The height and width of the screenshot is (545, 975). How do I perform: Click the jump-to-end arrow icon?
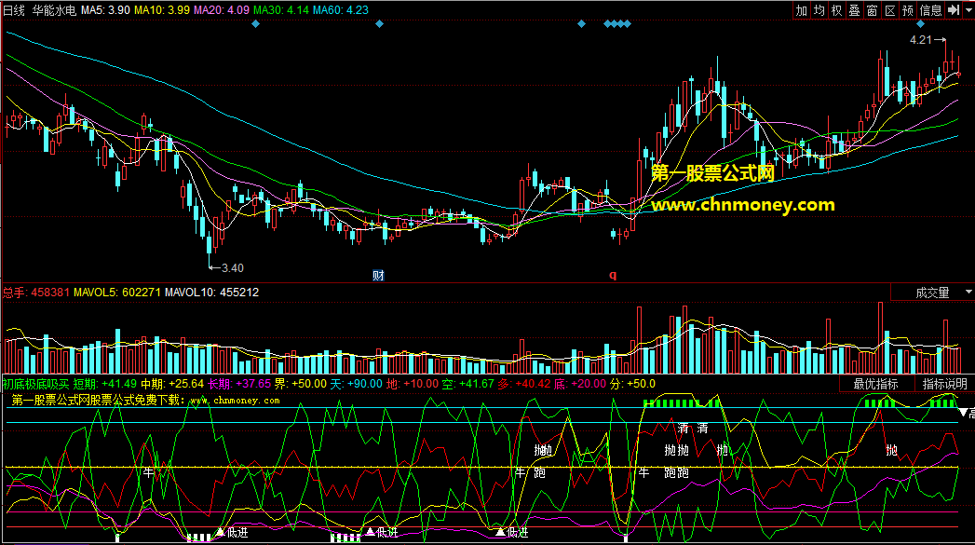[954, 10]
